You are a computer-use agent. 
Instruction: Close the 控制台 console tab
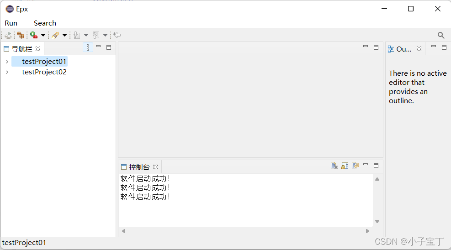coord(155,167)
